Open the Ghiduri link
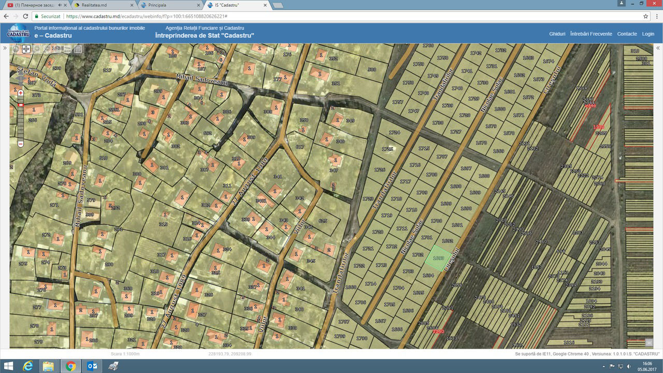This screenshot has height=373, width=663. (x=557, y=34)
